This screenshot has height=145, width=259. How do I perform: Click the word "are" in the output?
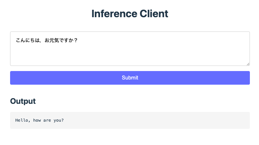pyautogui.click(x=48, y=120)
